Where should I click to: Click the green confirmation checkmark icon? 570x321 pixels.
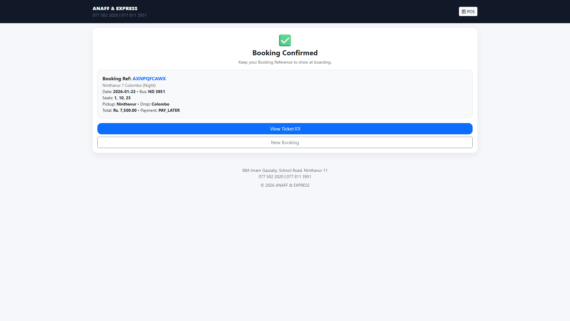(285, 40)
